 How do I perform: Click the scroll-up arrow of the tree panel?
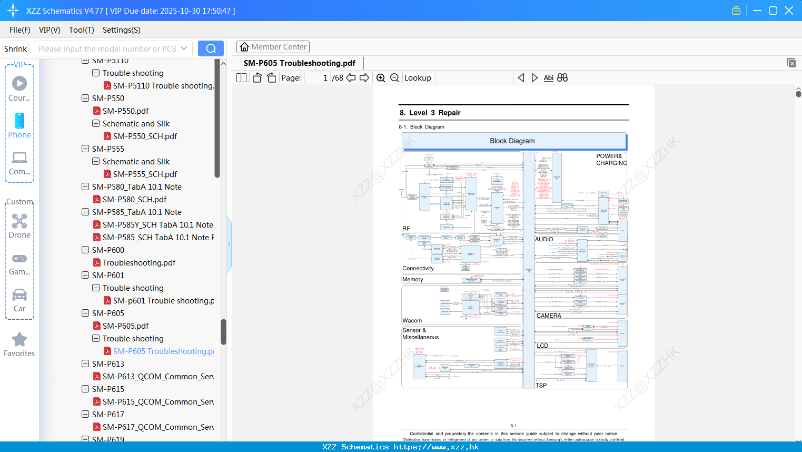click(x=223, y=63)
